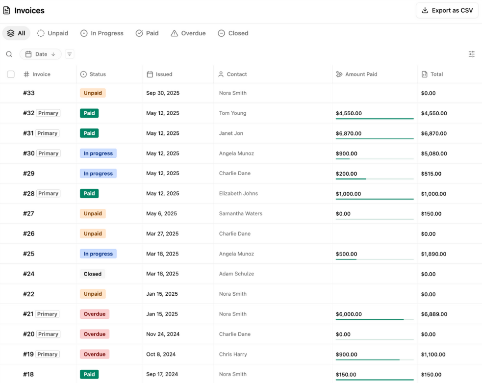Screen dimensions: 482x383
Task: Click the In progress badge on invoice #30
Action: (98, 153)
